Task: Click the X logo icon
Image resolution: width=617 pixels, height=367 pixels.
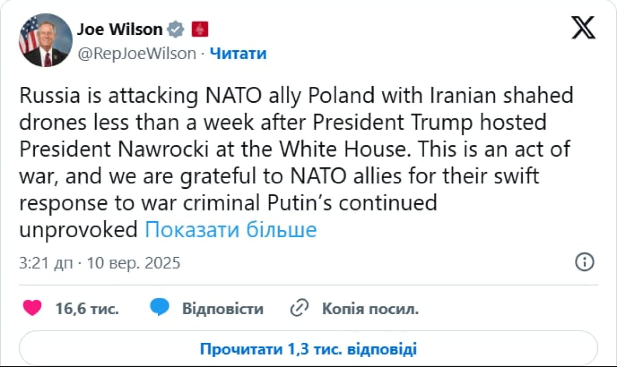Action: coord(583,28)
